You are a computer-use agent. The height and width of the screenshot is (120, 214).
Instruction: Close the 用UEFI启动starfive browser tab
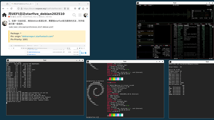pos(33,4)
